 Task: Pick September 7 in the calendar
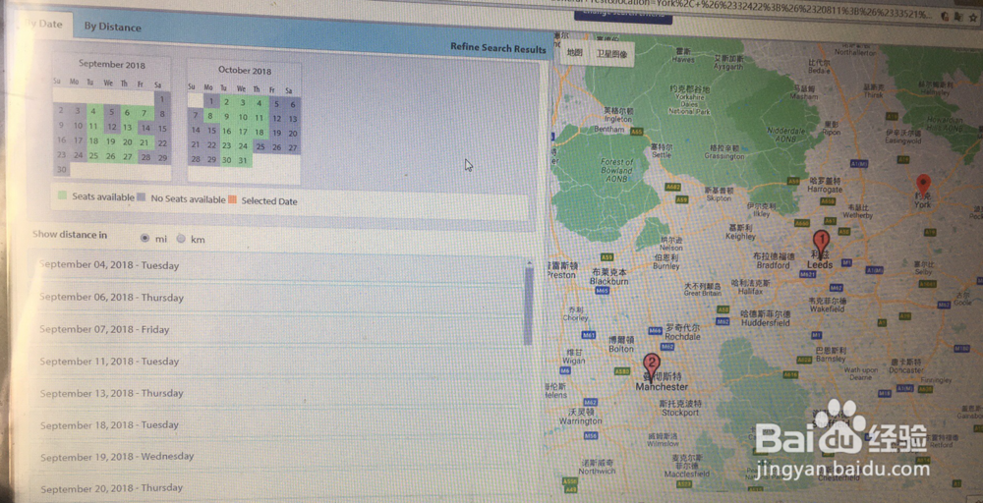[144, 113]
